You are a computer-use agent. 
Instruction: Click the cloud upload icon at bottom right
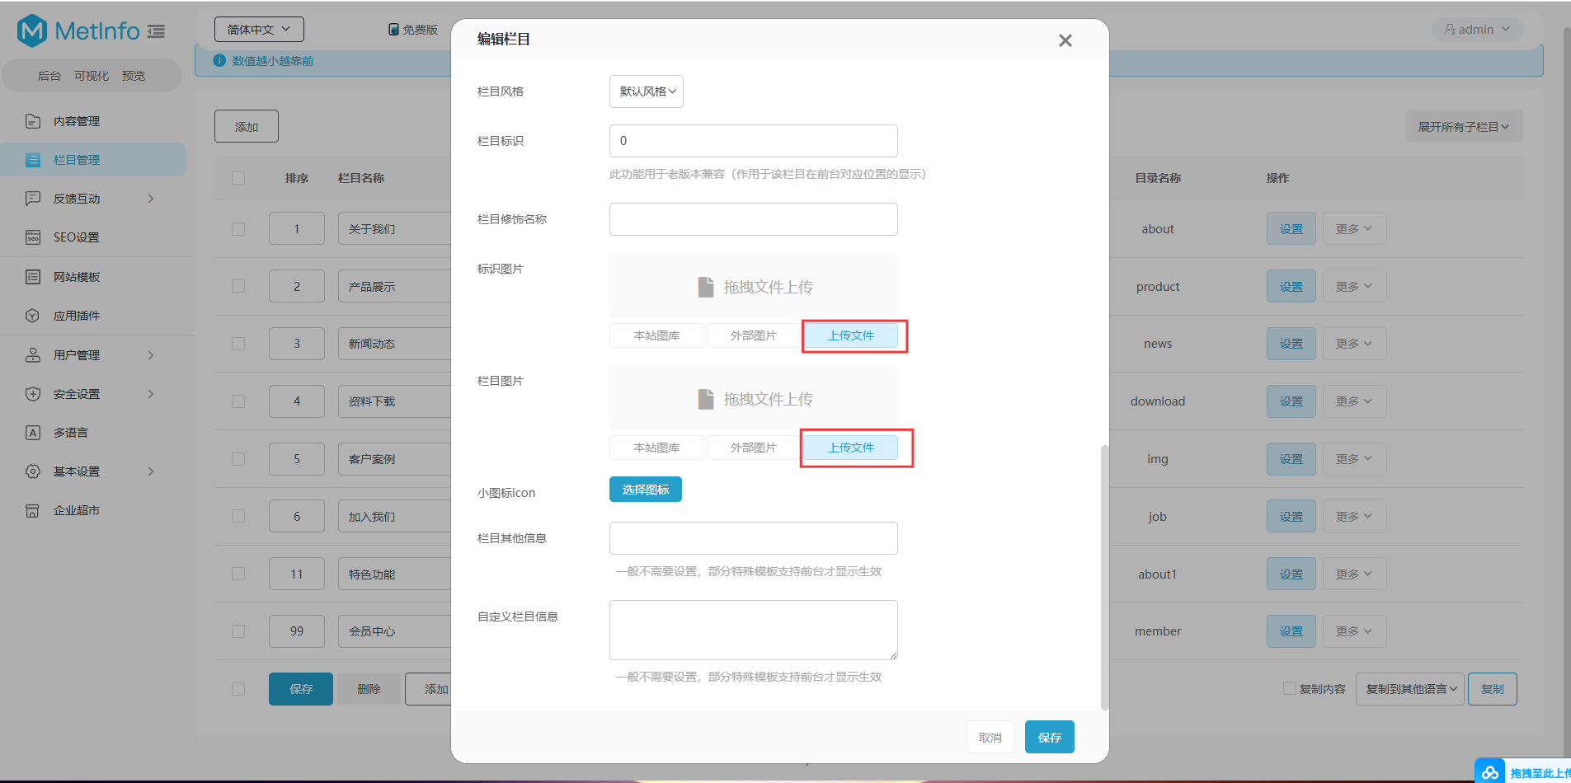coord(1489,772)
